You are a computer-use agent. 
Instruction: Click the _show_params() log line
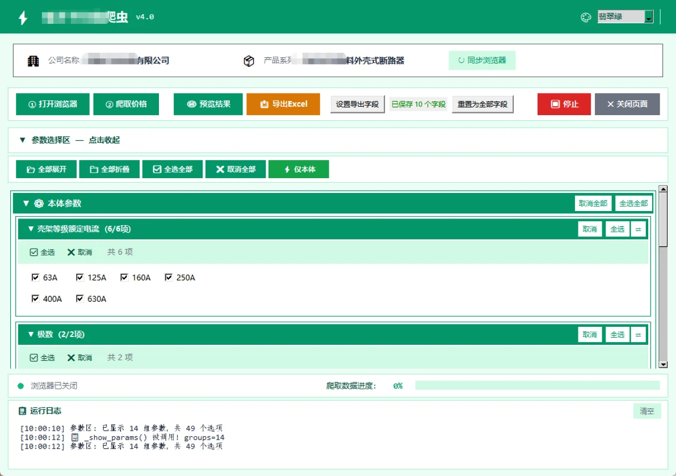[x=123, y=437]
